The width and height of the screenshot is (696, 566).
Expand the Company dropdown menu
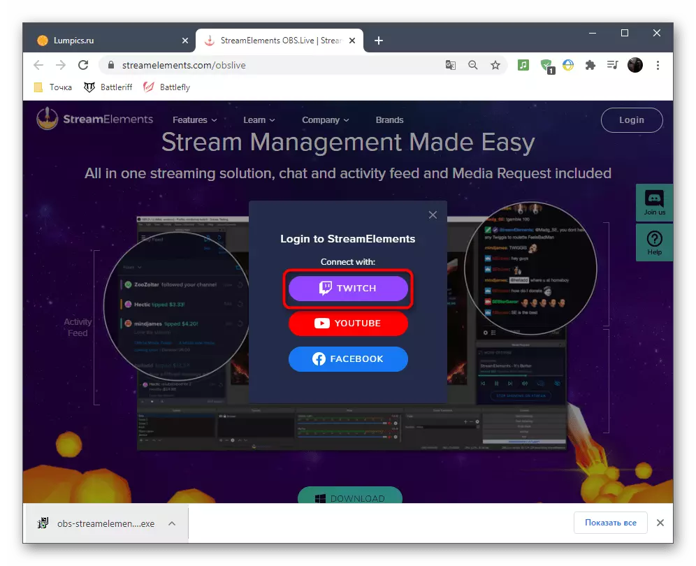pyautogui.click(x=326, y=120)
